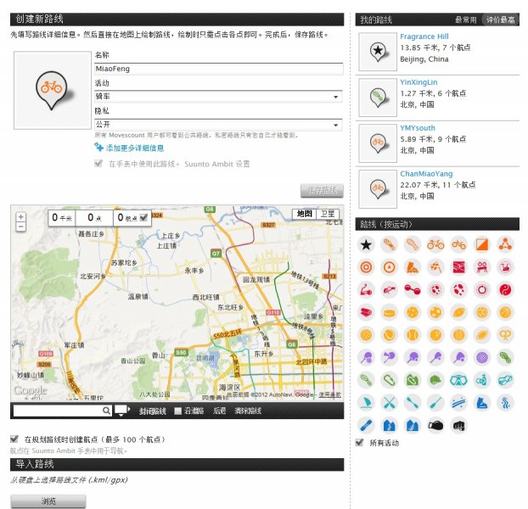Open the 活动 activity dropdown showing 骑车

[x=217, y=97]
